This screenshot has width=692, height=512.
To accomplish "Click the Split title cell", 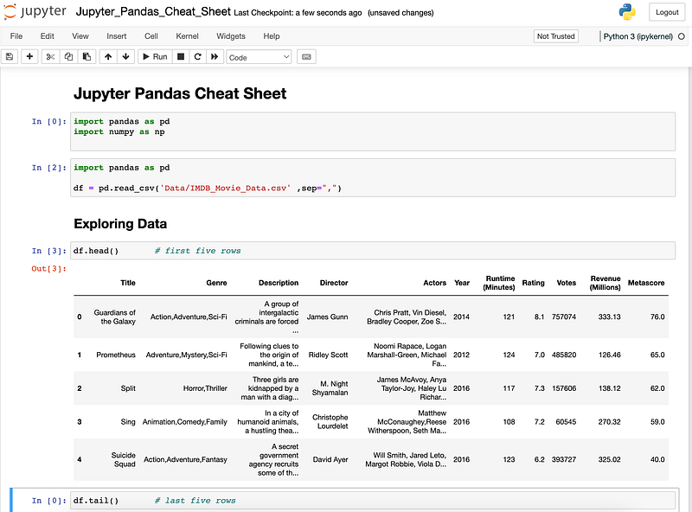I will point(128,388).
